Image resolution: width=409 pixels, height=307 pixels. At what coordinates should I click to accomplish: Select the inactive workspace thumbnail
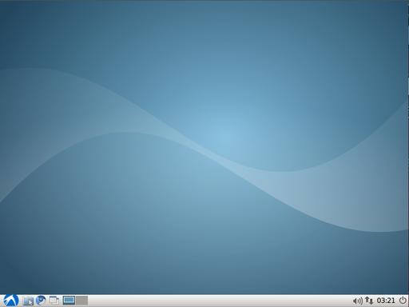coord(81,301)
